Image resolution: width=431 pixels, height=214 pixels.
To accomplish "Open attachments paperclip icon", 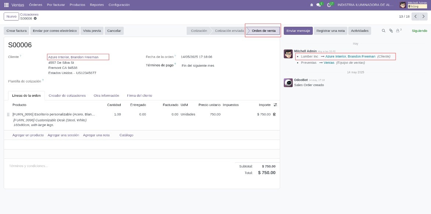I will point(391,31).
